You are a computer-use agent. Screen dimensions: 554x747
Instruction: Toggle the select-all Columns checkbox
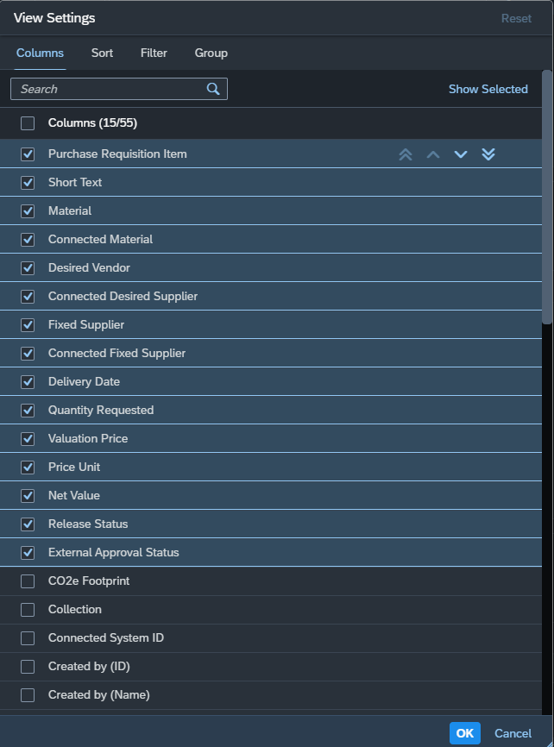[x=28, y=123]
